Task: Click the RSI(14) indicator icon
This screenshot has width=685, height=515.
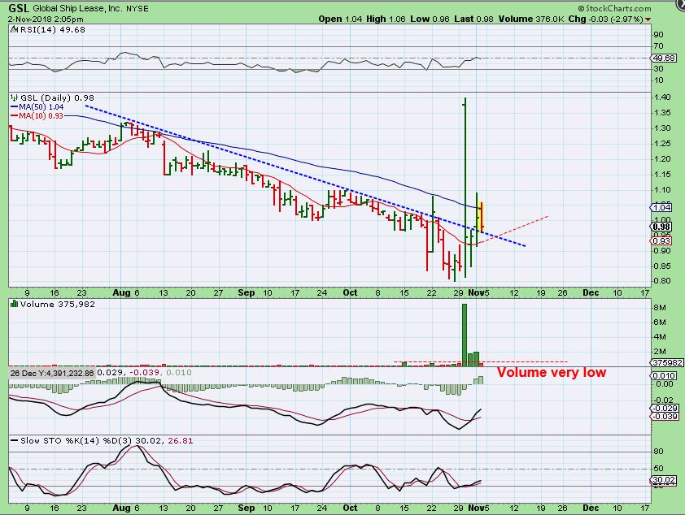Action: click(15, 30)
